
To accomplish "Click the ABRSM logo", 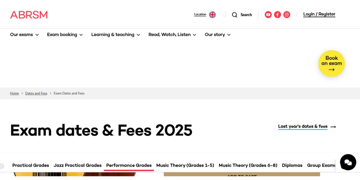I will coord(29,15).
